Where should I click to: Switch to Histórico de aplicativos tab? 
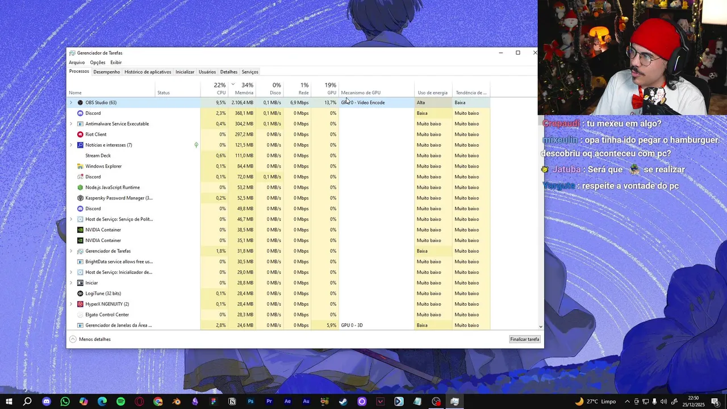tap(148, 72)
